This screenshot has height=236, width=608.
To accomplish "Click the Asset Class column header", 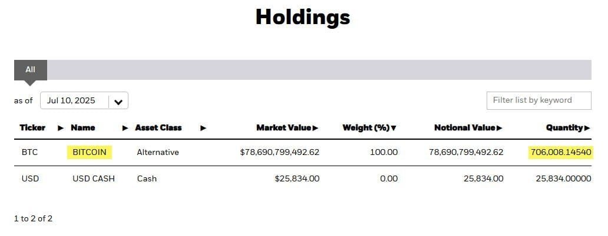I will point(158,127).
